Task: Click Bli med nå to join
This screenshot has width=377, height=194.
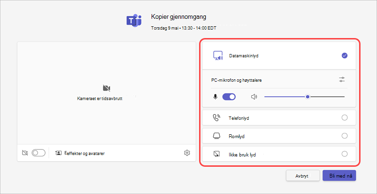Action: (x=339, y=176)
